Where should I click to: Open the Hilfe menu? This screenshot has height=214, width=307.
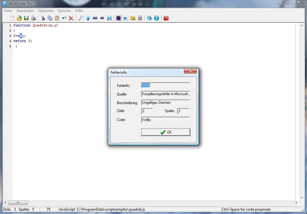[x=79, y=11]
